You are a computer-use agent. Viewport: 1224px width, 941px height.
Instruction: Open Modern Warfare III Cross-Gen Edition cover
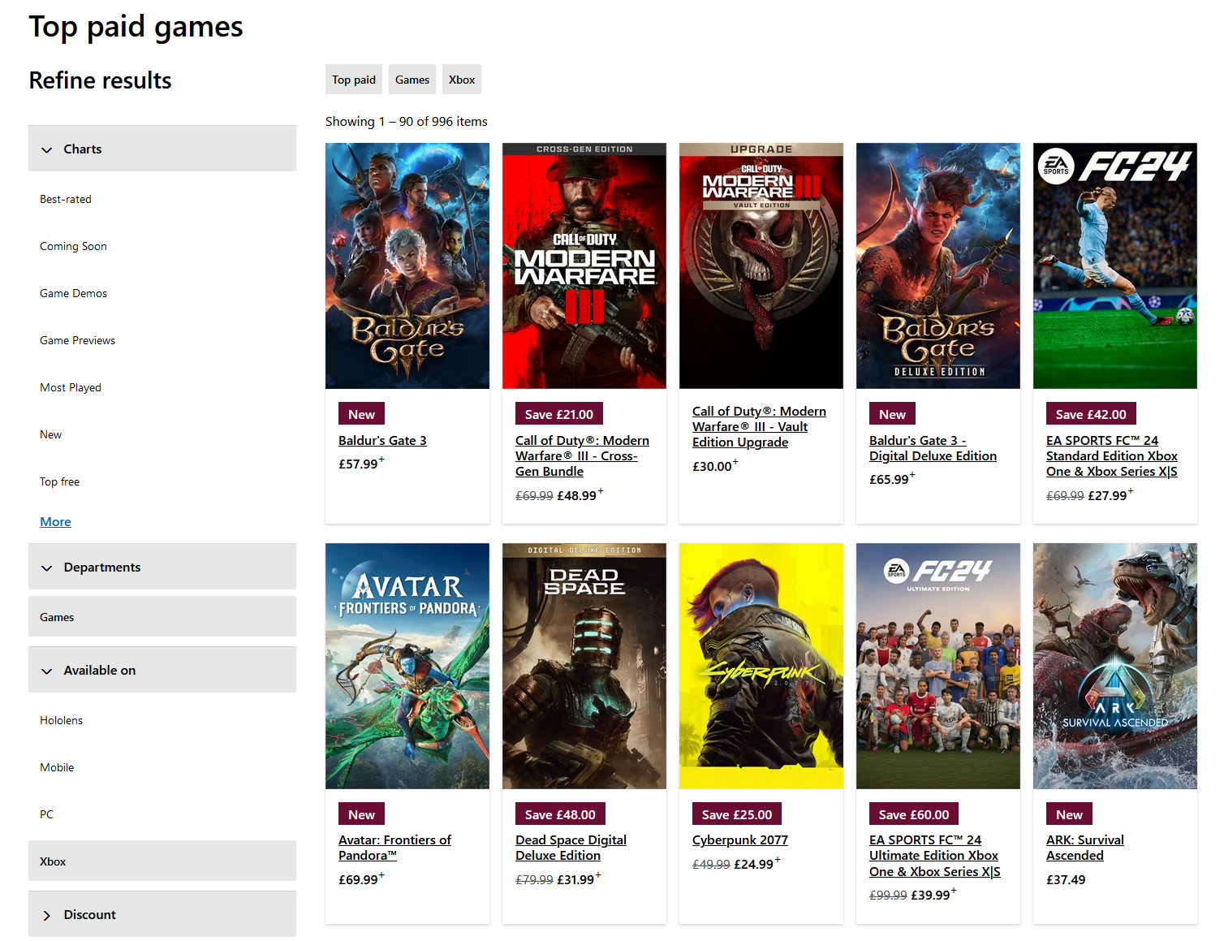[584, 265]
